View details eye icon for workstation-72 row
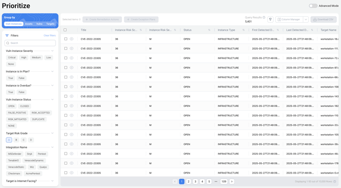The image size is (341, 188). coord(71,58)
